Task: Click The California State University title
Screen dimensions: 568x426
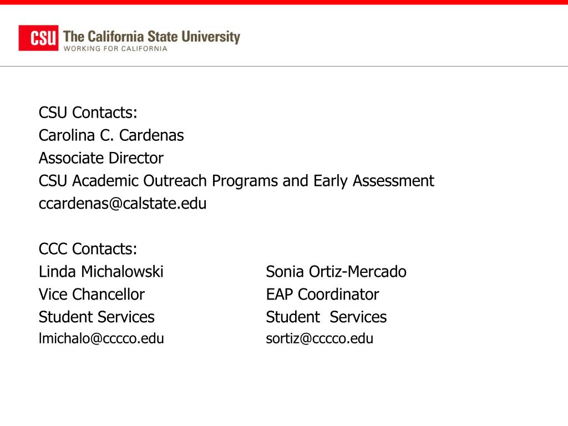Action: coord(151,37)
